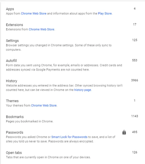The height and width of the screenshot is (164, 145).
Task: Open Chrome Web Store link under Themes
Action: pyautogui.click(x=44, y=105)
